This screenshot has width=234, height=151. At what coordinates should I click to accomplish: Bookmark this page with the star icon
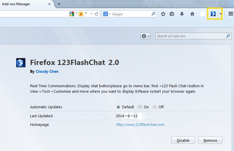pyautogui.click(x=163, y=14)
